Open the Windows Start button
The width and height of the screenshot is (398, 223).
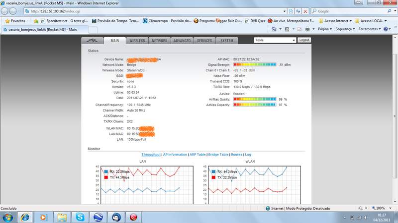click(8, 218)
